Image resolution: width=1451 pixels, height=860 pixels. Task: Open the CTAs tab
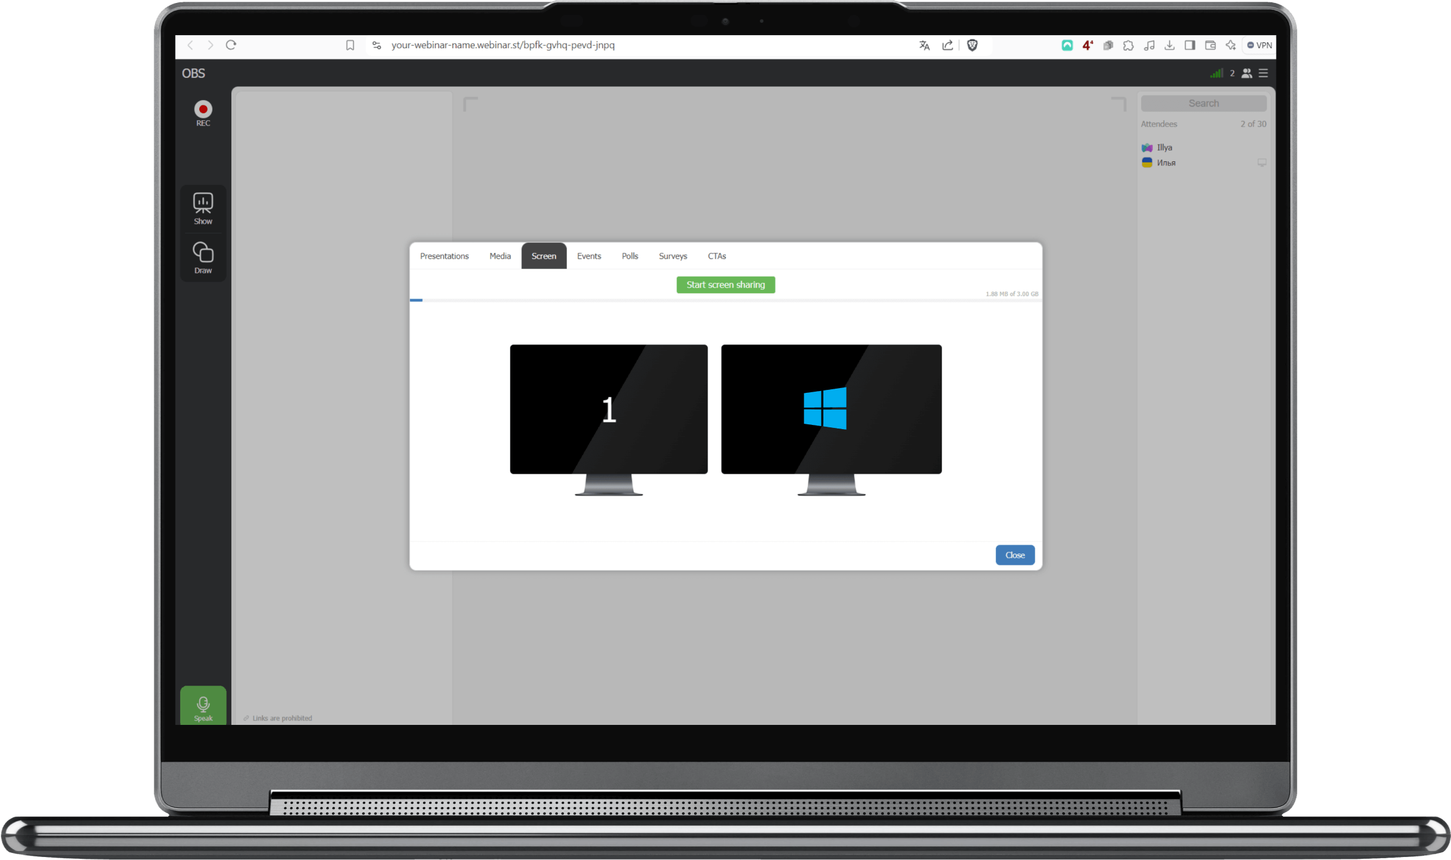tap(716, 255)
